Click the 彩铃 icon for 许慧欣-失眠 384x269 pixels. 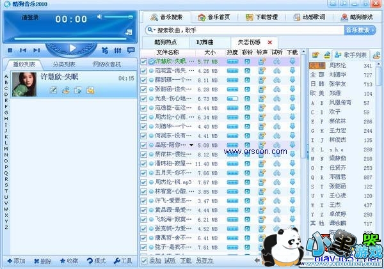[x=247, y=61]
